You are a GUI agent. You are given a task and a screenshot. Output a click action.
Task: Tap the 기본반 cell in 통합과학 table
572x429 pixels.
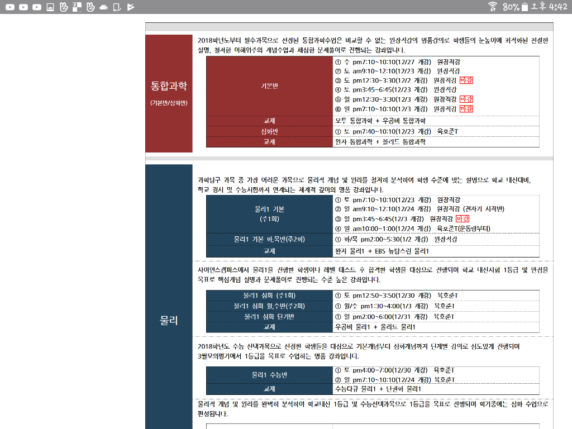[x=269, y=86]
